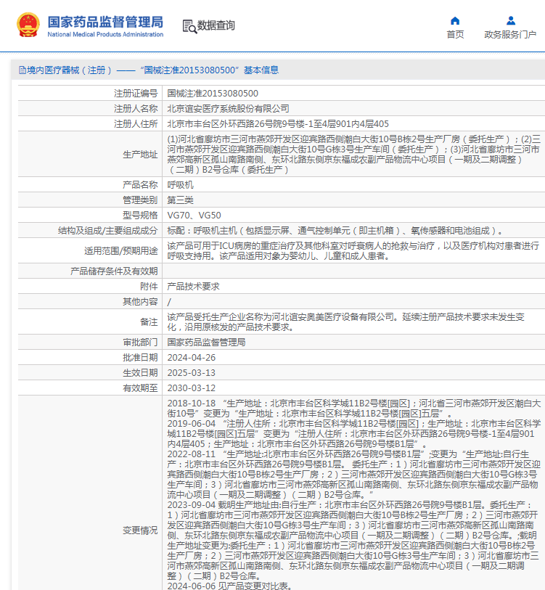This screenshot has width=545, height=590.
Task: Open the 首页 navigation link
Action: (455, 34)
